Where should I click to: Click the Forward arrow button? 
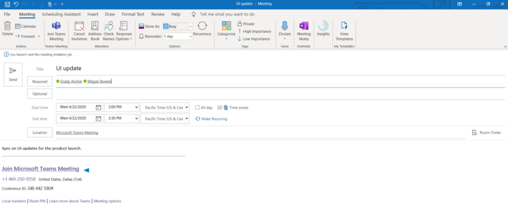[x=25, y=36]
